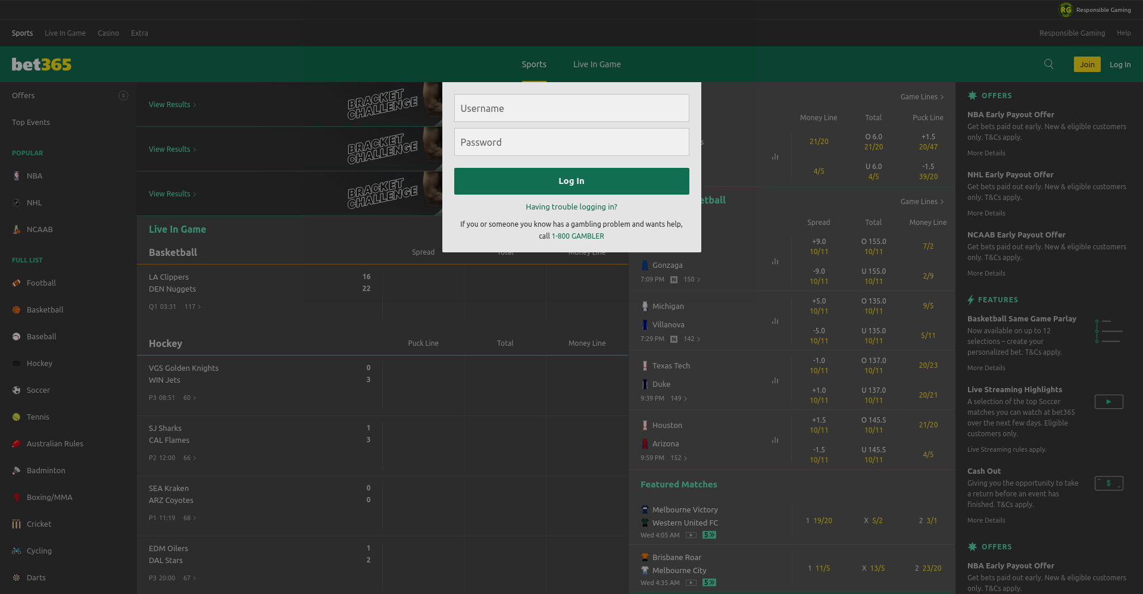The height and width of the screenshot is (594, 1143).
Task: Select Casino in top menu
Action: pyautogui.click(x=108, y=33)
